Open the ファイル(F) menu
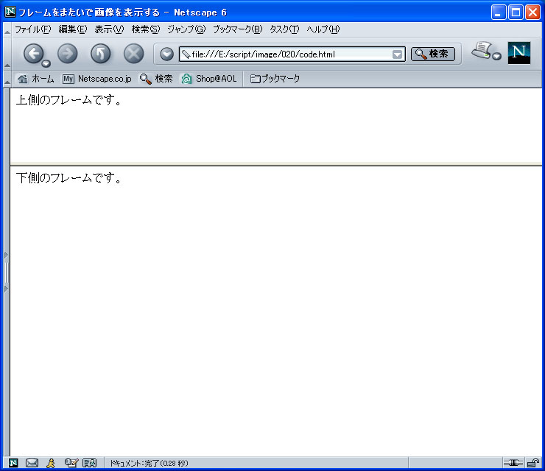Image resolution: width=545 pixels, height=471 pixels. click(x=32, y=29)
